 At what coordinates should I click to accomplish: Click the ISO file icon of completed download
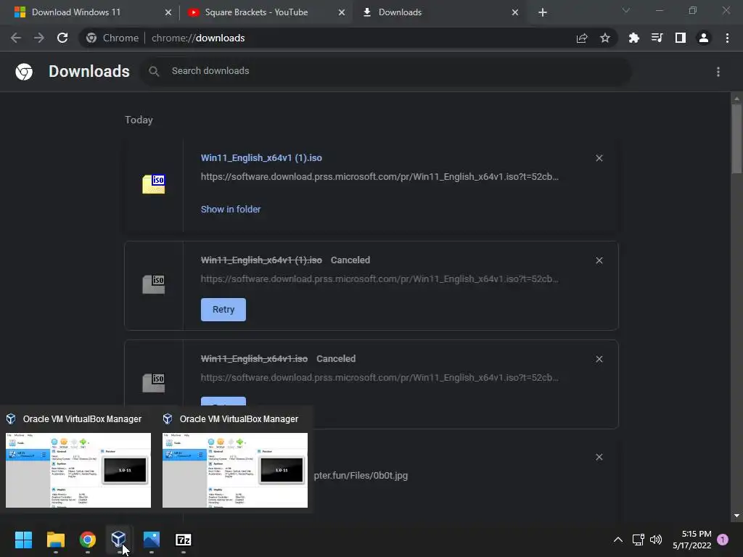(154, 183)
